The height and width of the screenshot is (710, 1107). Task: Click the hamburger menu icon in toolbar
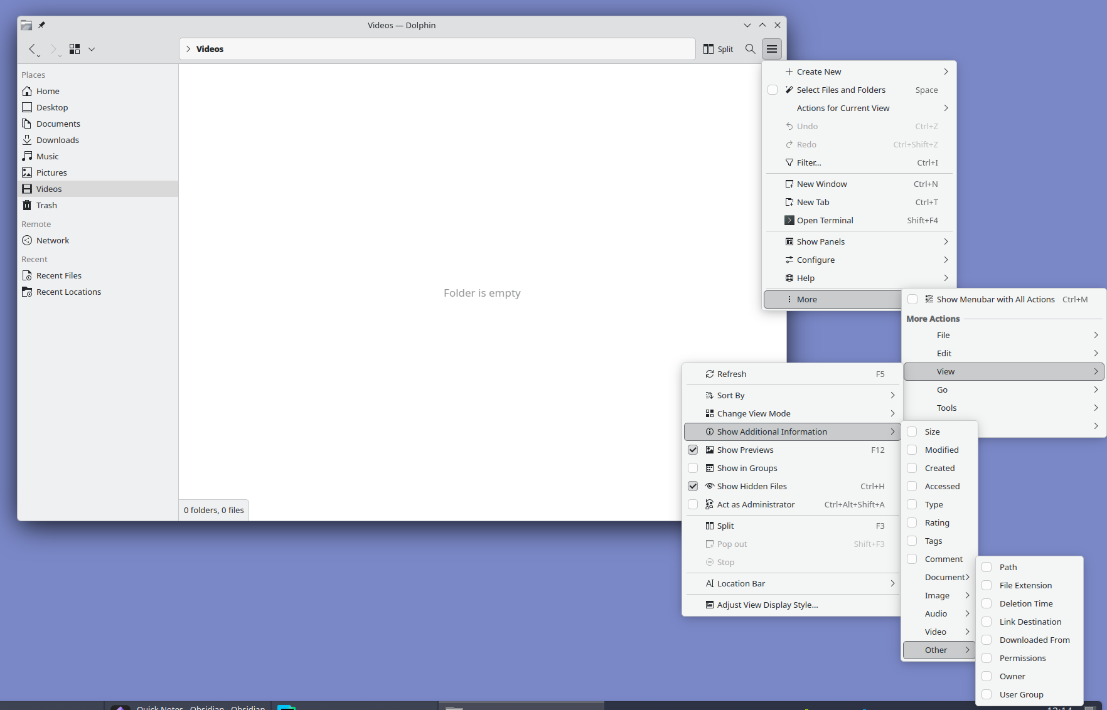coord(772,49)
